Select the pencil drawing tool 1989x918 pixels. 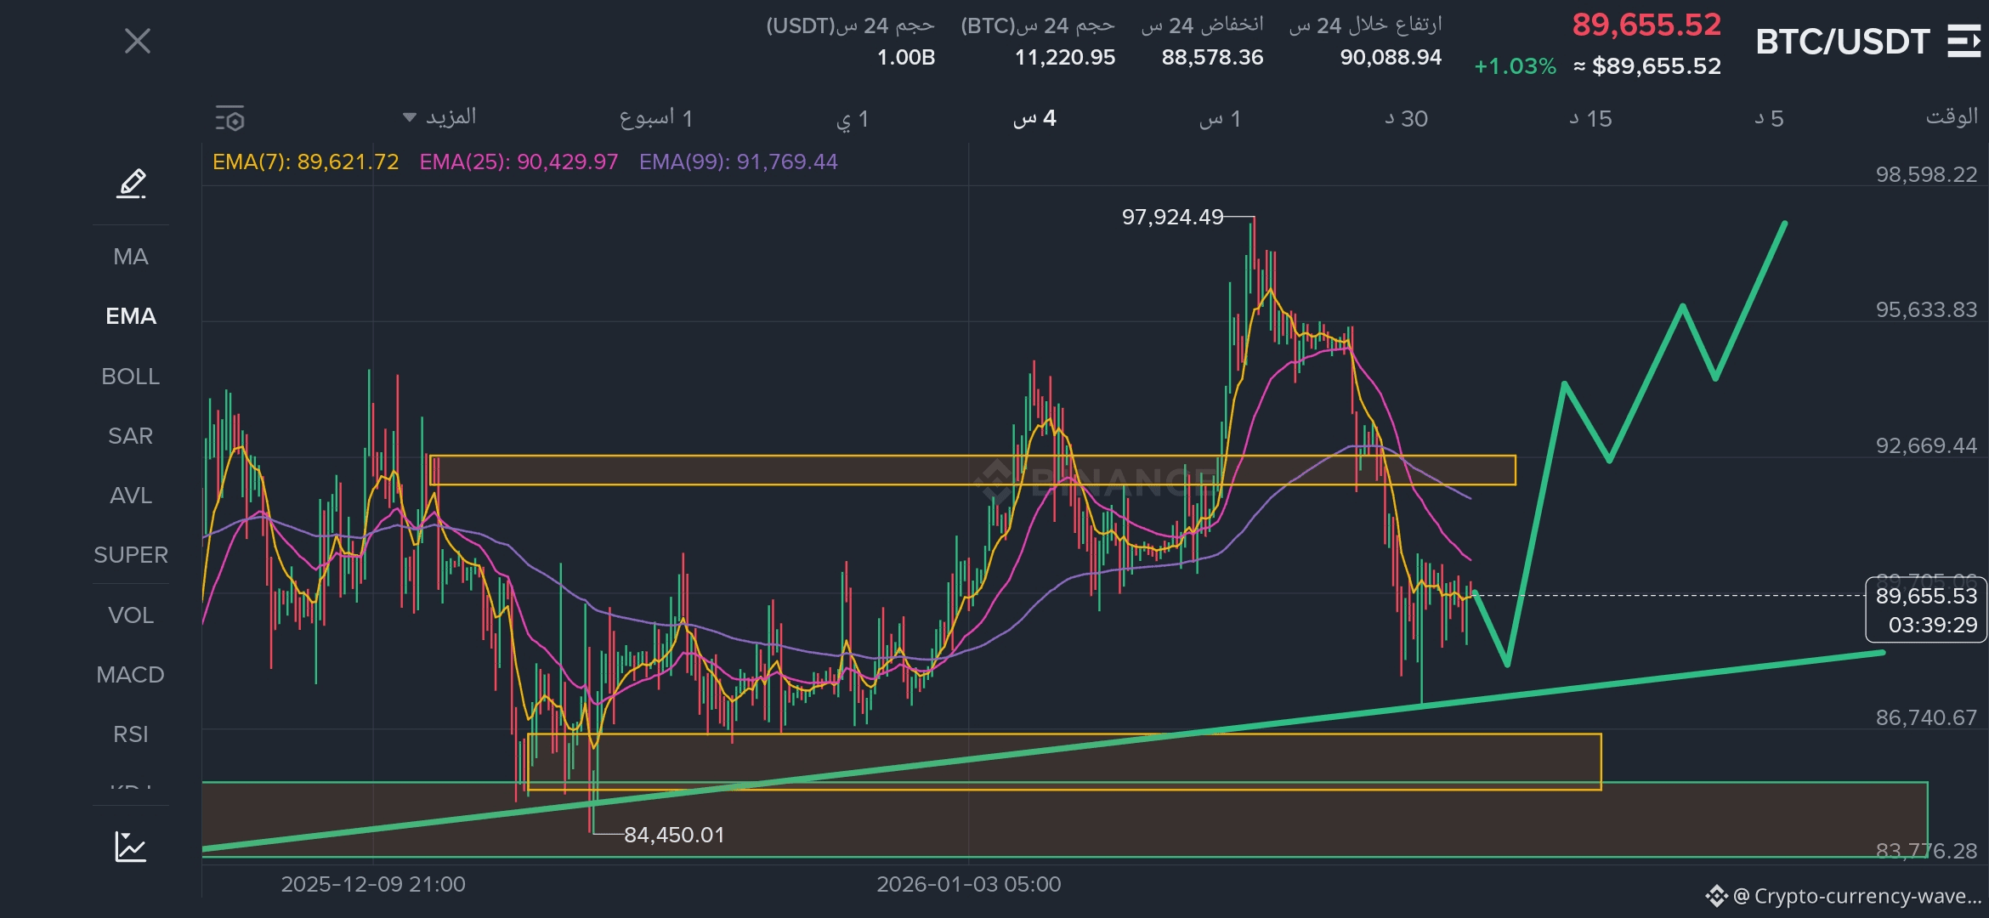pos(131,184)
